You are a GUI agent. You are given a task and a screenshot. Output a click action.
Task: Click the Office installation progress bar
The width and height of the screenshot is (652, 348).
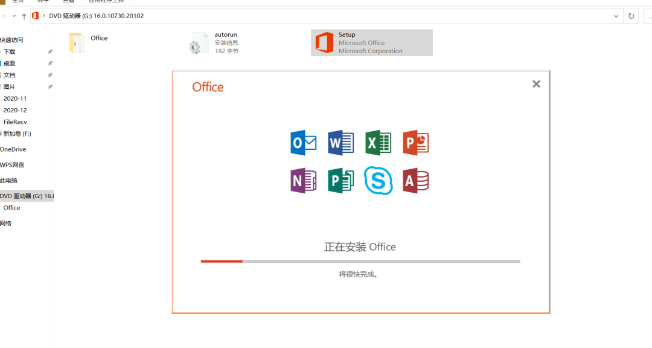[x=360, y=262]
